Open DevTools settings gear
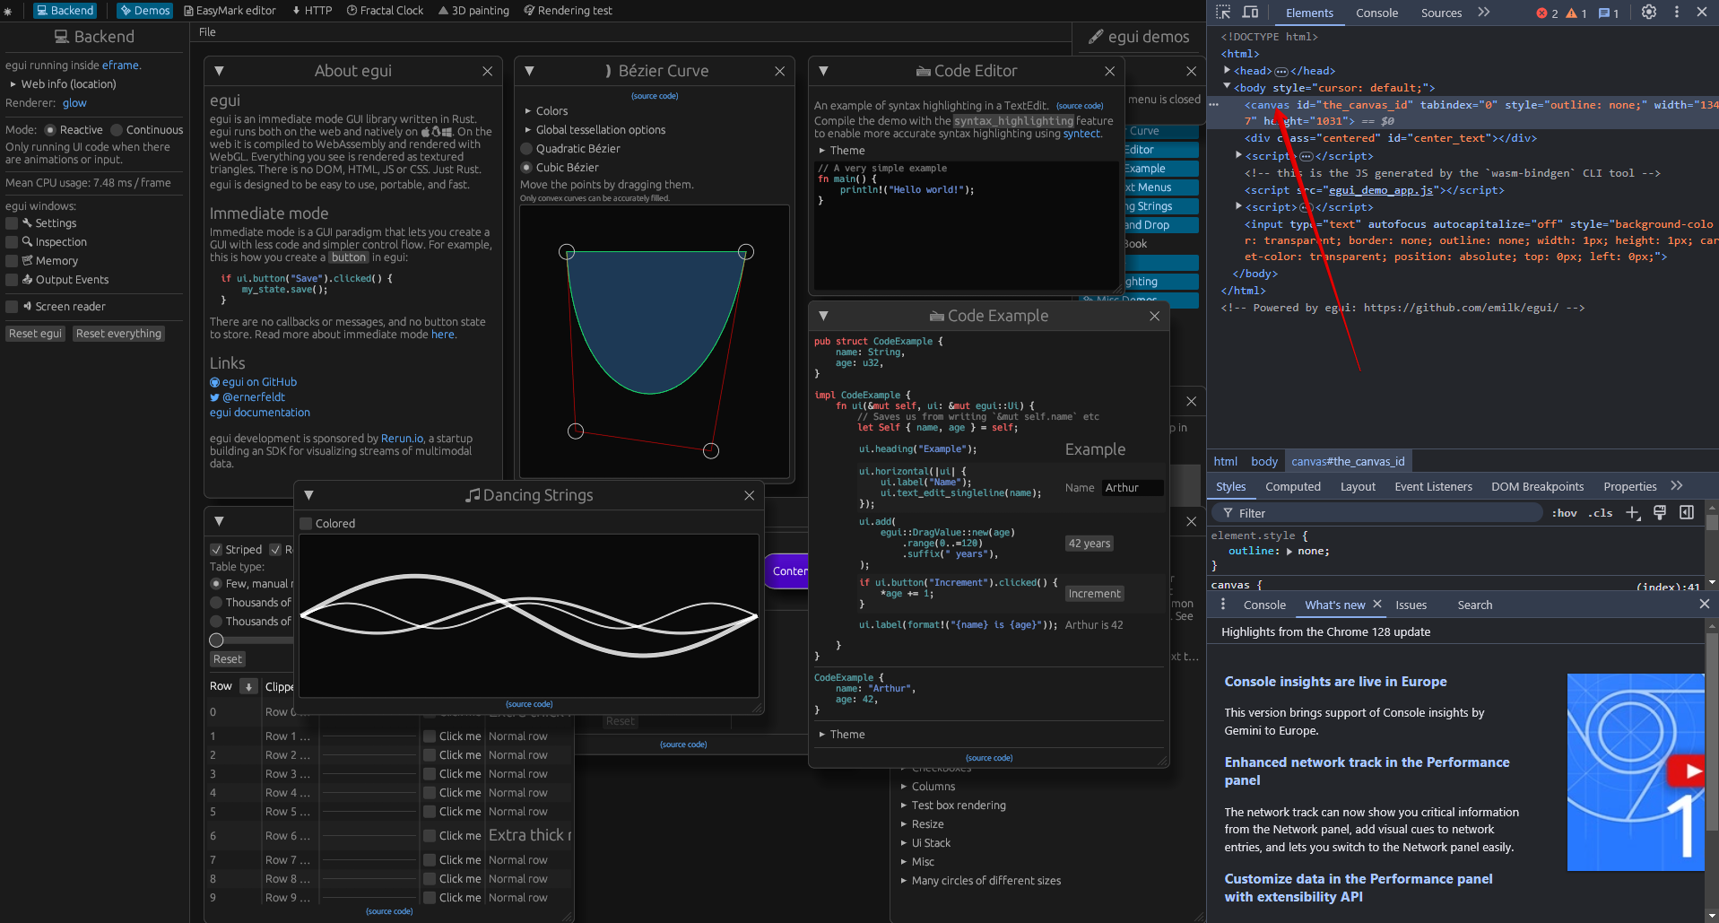1719x923 pixels. coord(1648,13)
